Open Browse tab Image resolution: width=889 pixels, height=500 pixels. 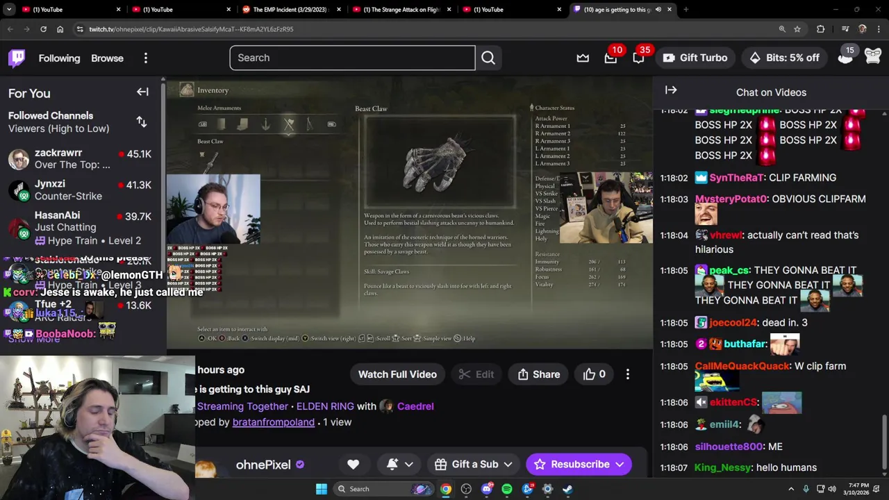[x=107, y=58]
